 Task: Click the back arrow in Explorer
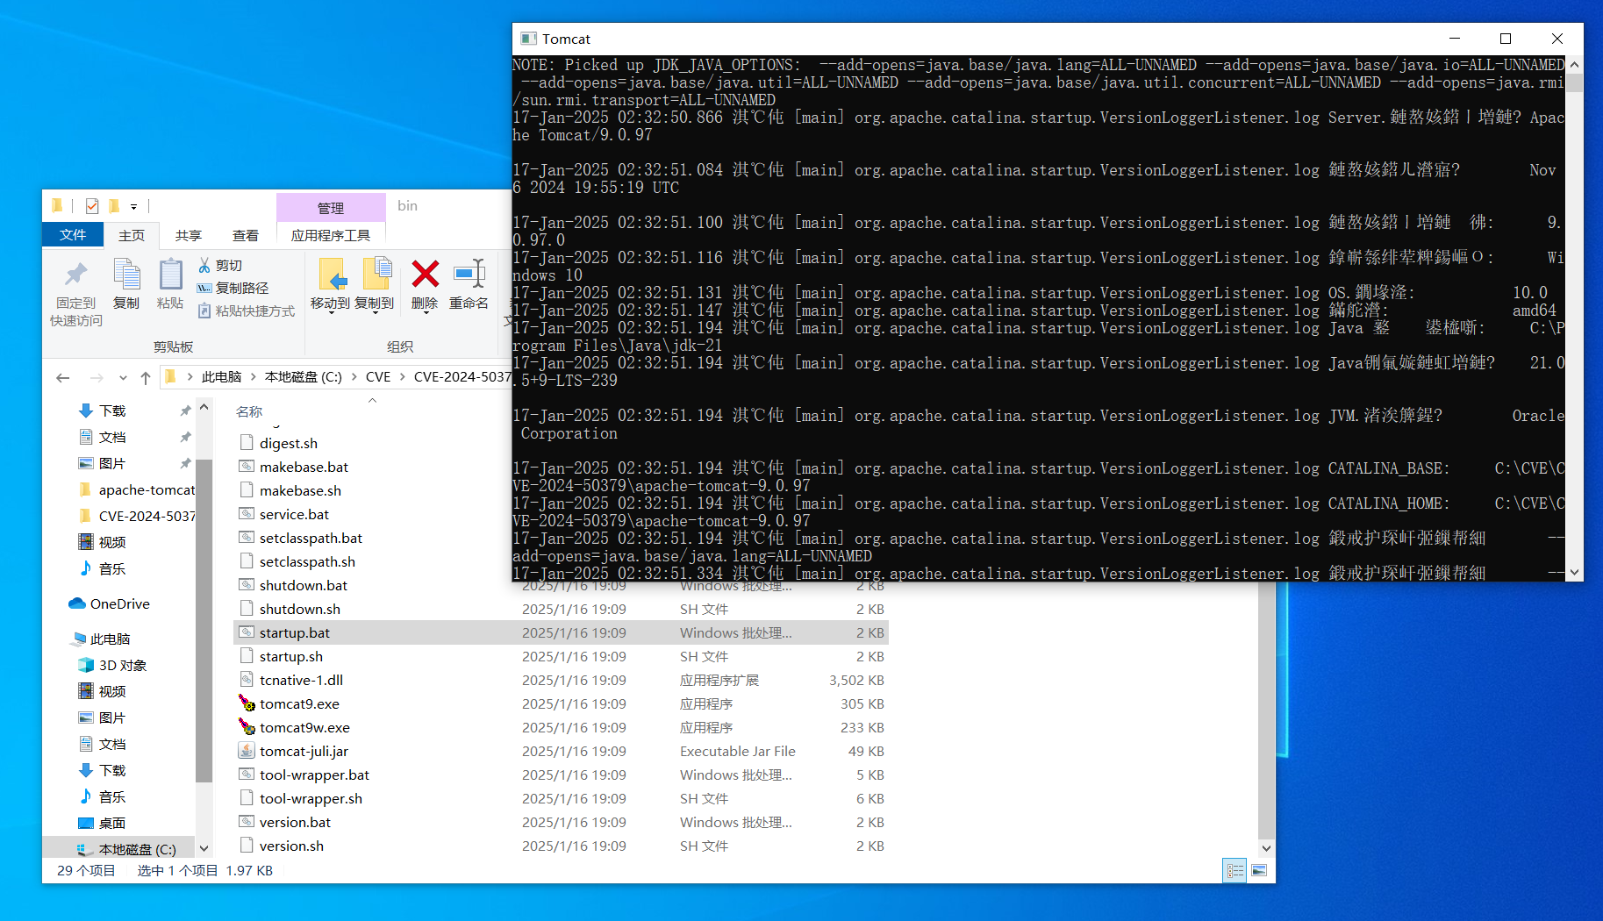[x=62, y=377]
